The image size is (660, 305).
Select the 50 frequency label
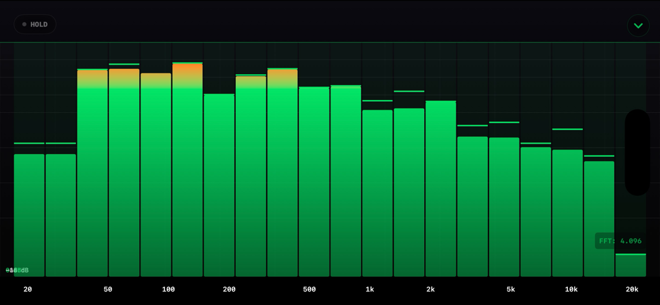108,290
